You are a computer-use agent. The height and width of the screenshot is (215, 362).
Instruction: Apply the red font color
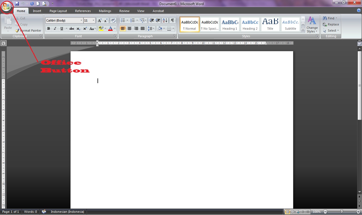tap(110, 29)
